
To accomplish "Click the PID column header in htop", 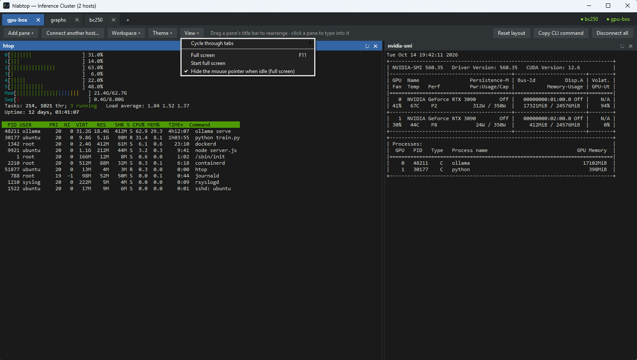I will (12, 125).
